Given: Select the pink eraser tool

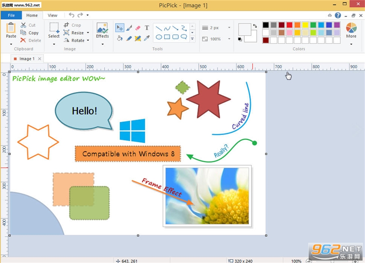Looking at the screenshot, I should [138, 28].
